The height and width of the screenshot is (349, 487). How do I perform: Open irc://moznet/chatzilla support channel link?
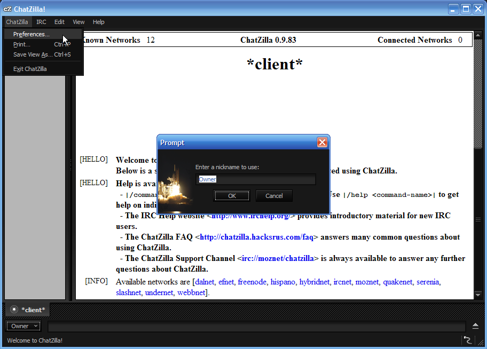[x=278, y=259]
